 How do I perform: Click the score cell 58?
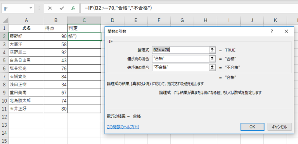56,45
